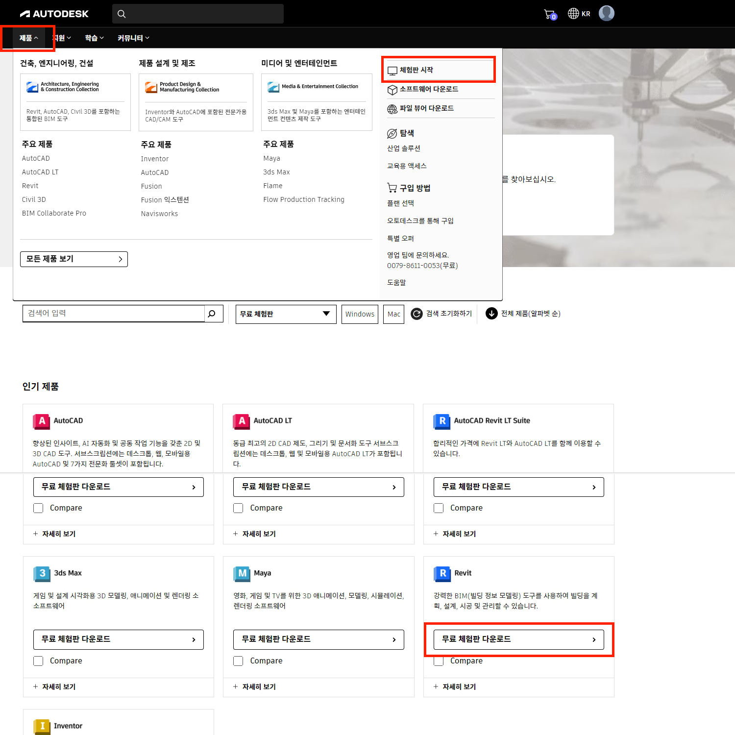Open the 학습 navigation menu
The height and width of the screenshot is (735, 735).
[x=94, y=38]
